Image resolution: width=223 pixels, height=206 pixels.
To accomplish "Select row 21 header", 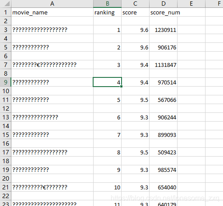I will pyautogui.click(x=6, y=187).
